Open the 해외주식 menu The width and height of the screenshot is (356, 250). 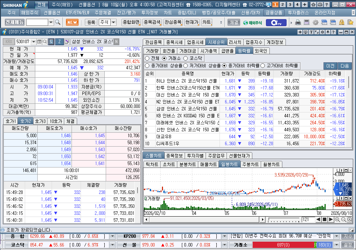click(x=30, y=13)
